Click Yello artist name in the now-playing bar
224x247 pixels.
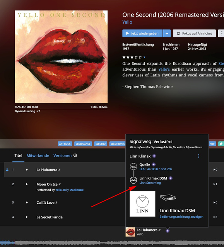point(140,234)
